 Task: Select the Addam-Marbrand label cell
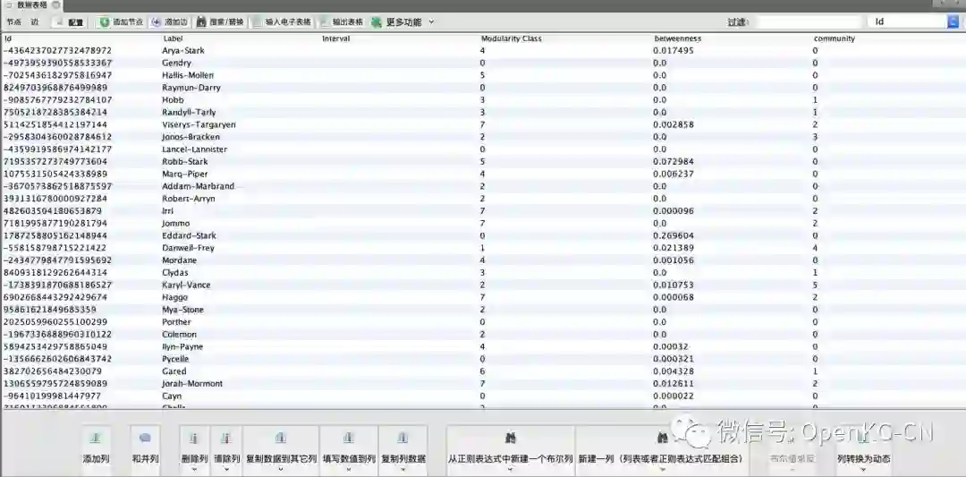pos(198,186)
